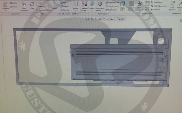Open Display Style cube icon
The image size is (182, 113).
[x=123, y=4]
